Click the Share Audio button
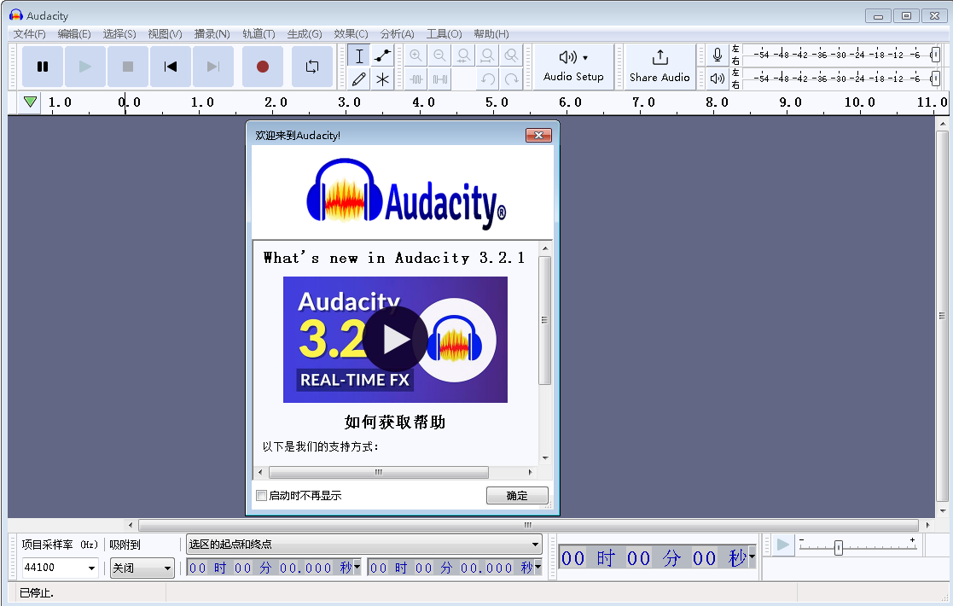Viewport: 953px width, 606px height. (660, 67)
